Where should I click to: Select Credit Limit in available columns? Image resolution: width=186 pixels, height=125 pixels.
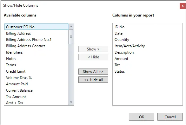pos(36,71)
